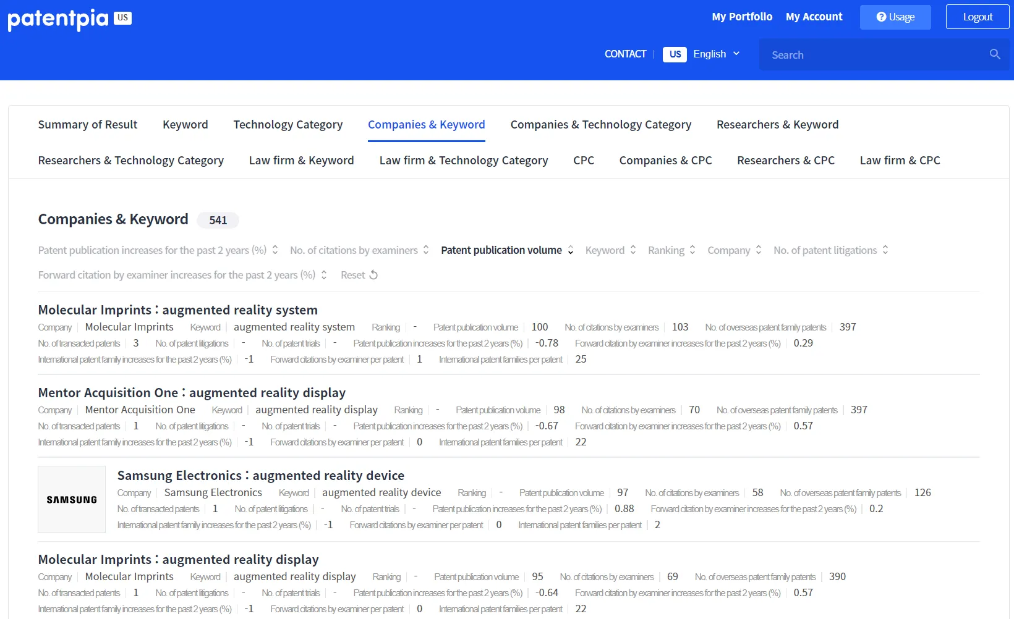The image size is (1014, 619).
Task: Switch to the Keyword tab
Action: tap(185, 125)
